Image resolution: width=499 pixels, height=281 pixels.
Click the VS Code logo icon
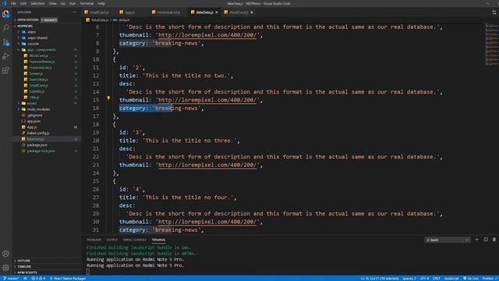(x=5, y=3)
